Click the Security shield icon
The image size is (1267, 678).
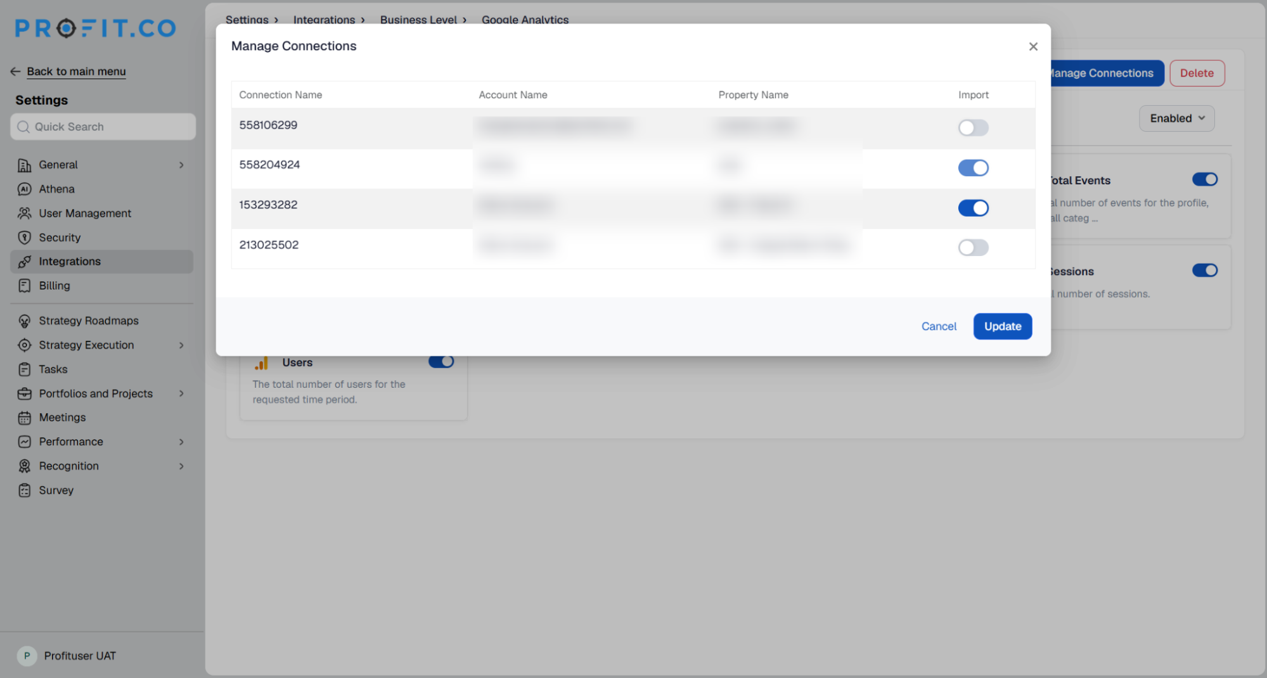click(24, 237)
